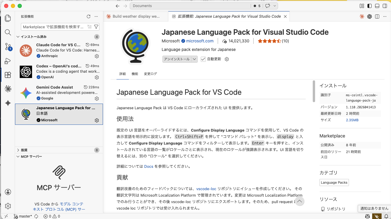Open the extensions filter icon
The image size is (391, 219).
(x=96, y=26)
